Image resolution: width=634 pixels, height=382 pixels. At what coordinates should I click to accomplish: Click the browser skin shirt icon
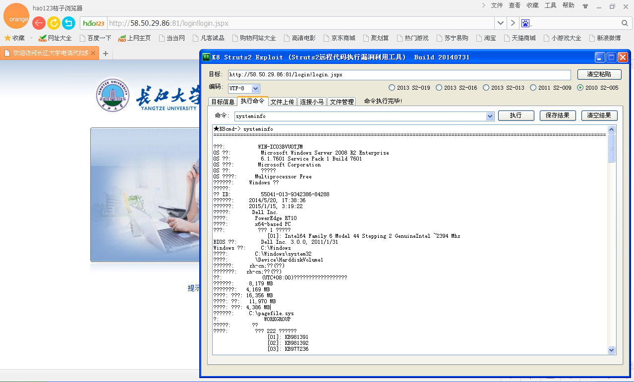(585, 6)
